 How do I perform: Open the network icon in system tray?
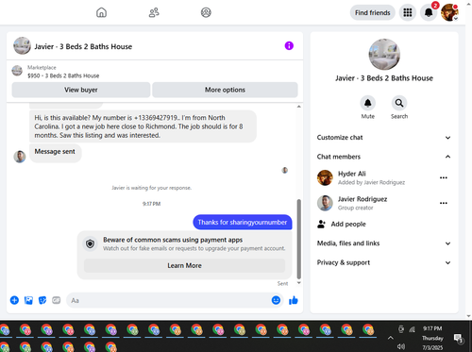point(412,329)
